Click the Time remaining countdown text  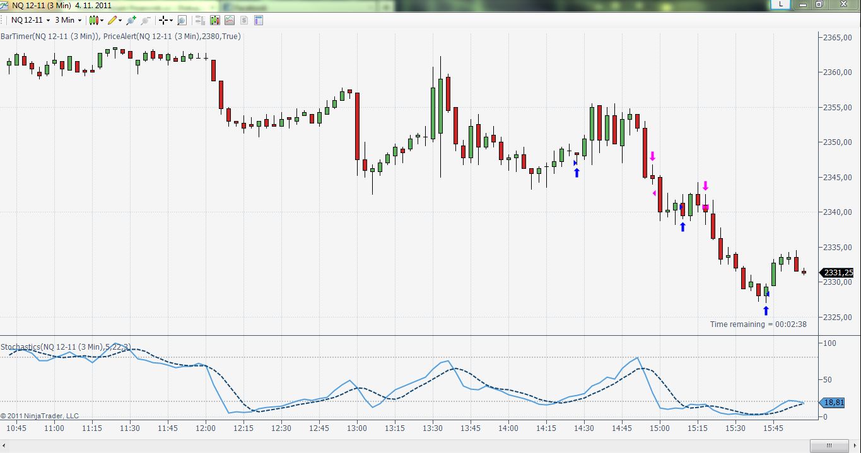(x=758, y=324)
